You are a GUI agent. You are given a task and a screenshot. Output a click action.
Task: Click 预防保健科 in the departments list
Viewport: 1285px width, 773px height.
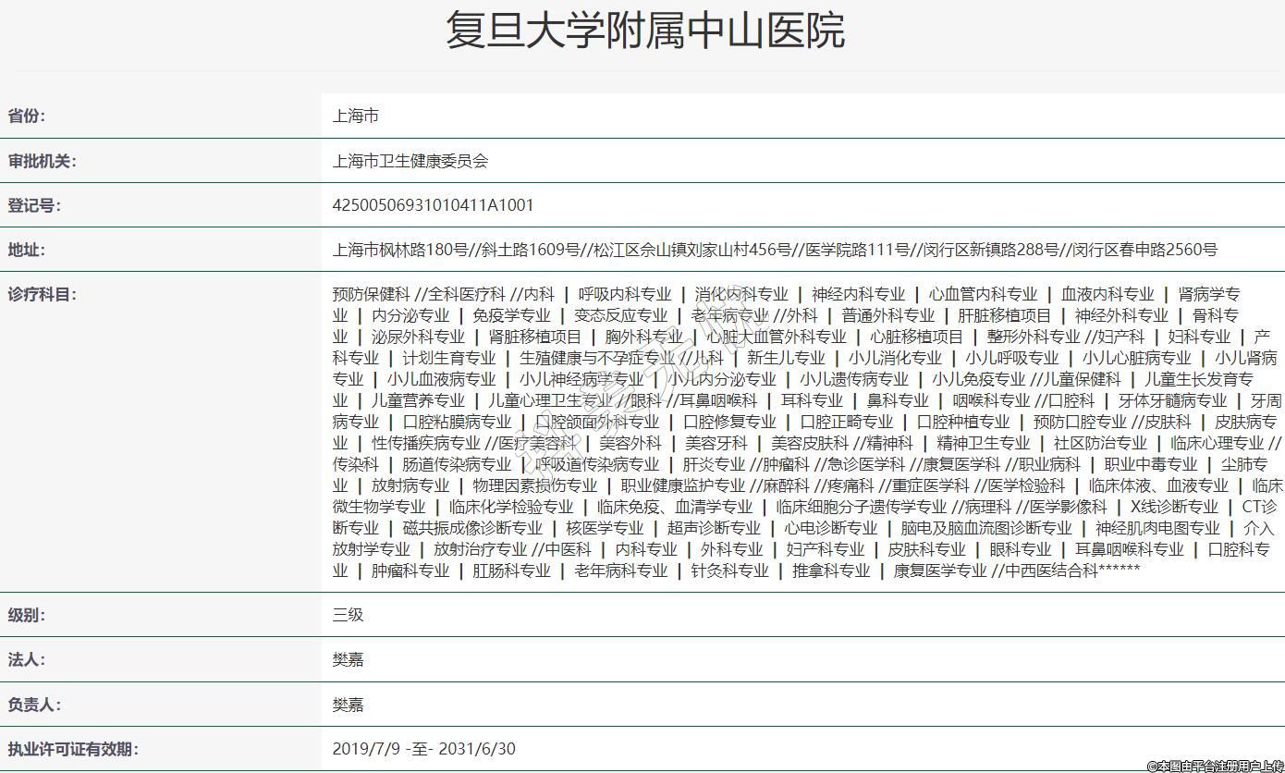click(371, 294)
